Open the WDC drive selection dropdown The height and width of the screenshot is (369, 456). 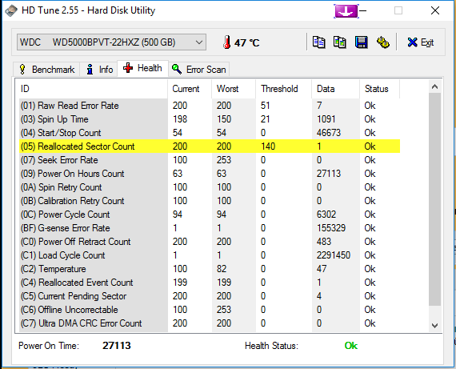click(x=112, y=42)
